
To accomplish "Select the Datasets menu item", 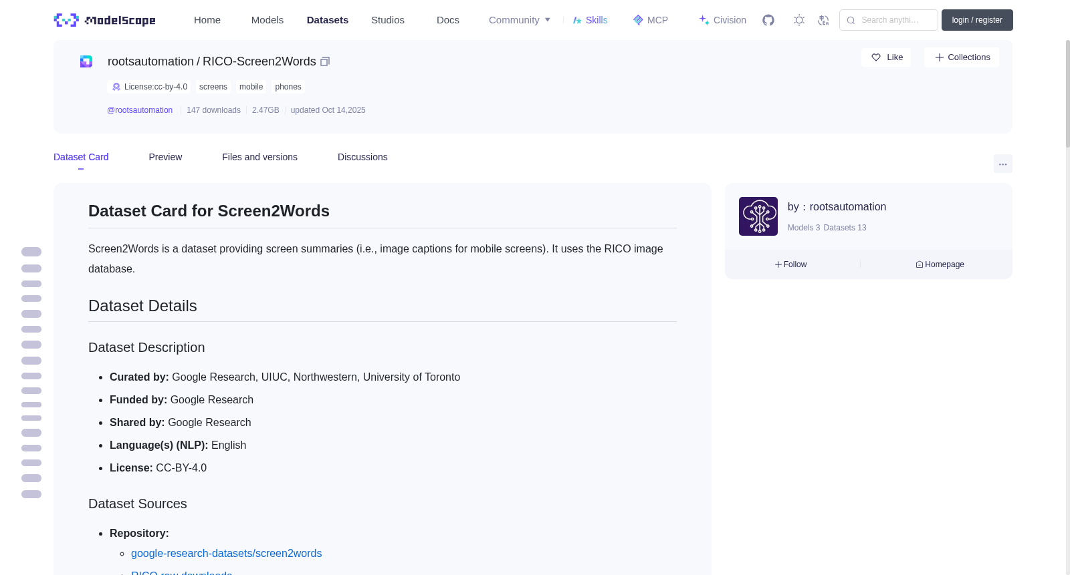I will (328, 20).
